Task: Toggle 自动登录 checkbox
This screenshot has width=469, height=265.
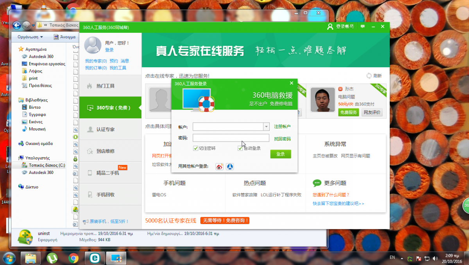Action: (x=240, y=148)
